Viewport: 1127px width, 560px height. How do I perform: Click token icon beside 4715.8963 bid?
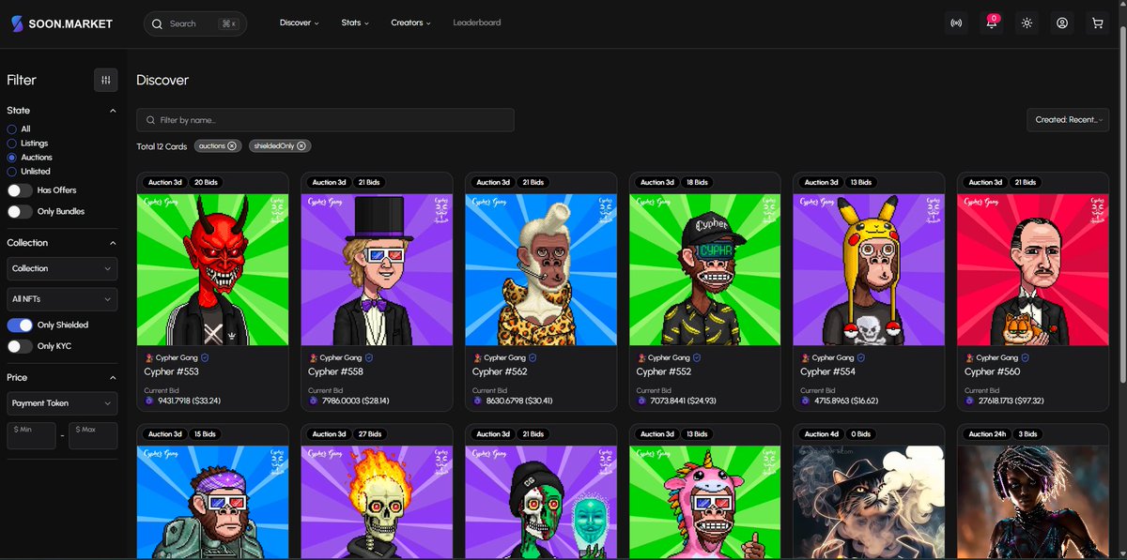click(x=806, y=401)
